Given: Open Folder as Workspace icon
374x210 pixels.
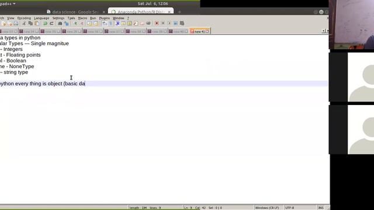Looking at the screenshot, I should point(142,23).
